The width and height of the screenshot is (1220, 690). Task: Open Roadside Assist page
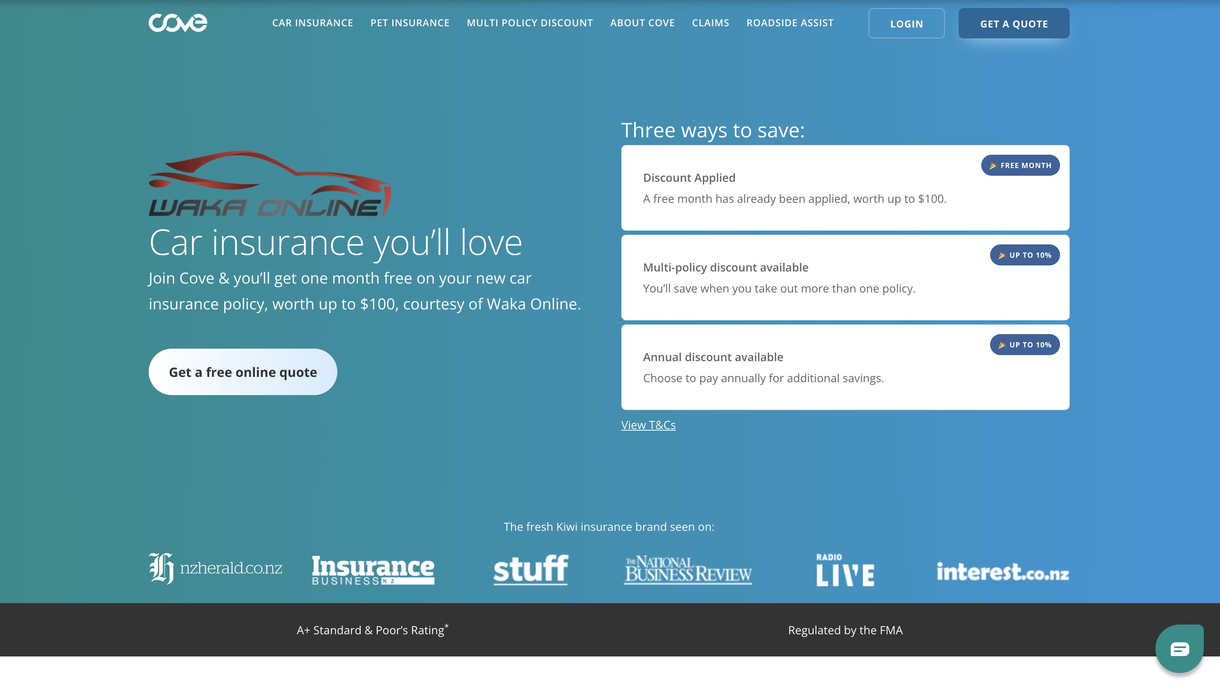(x=790, y=23)
